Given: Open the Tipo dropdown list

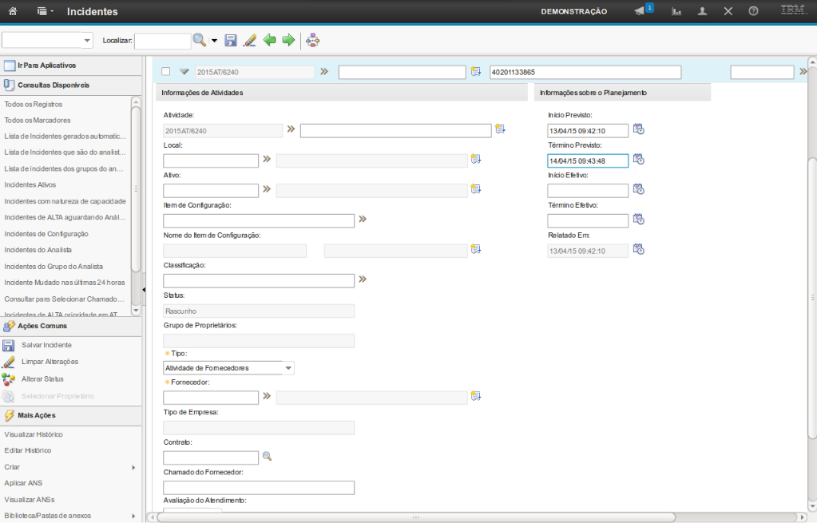Looking at the screenshot, I should 289,368.
